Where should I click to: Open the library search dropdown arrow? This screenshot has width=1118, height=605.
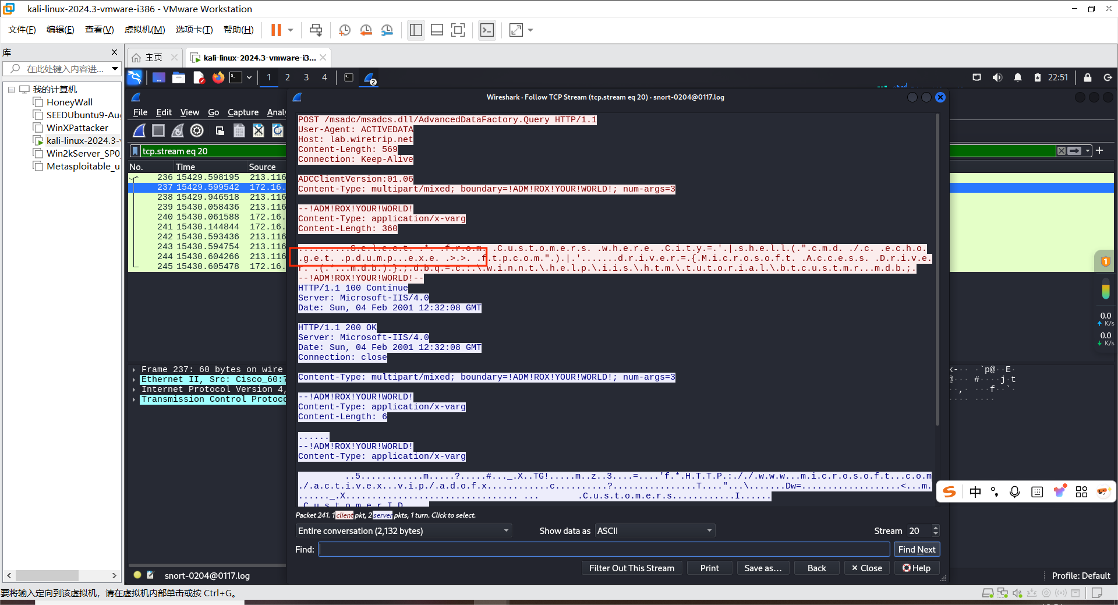[115, 69]
